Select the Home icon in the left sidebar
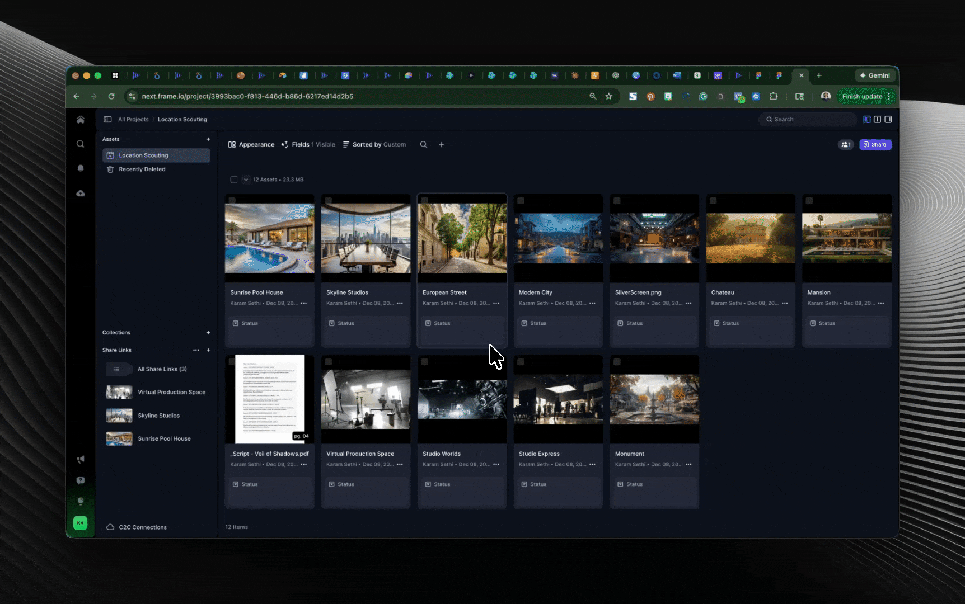Image resolution: width=965 pixels, height=604 pixels. point(81,119)
